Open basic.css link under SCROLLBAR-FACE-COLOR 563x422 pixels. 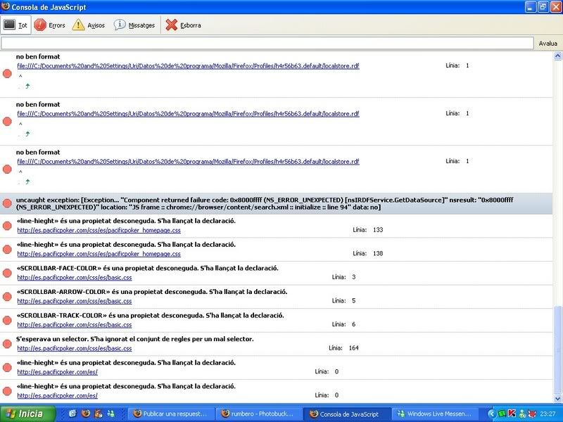click(x=75, y=278)
